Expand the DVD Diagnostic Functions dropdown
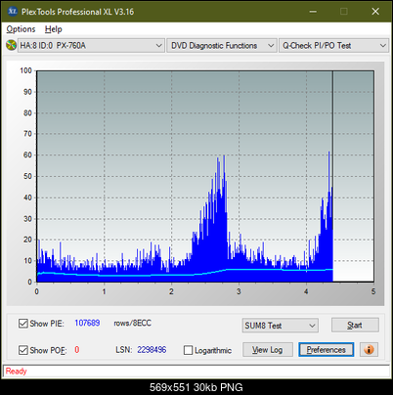The height and width of the screenshot is (395, 393). [x=222, y=46]
